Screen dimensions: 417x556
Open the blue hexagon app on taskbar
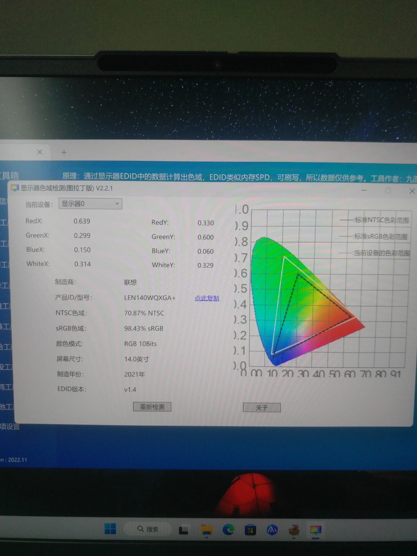pos(272,530)
